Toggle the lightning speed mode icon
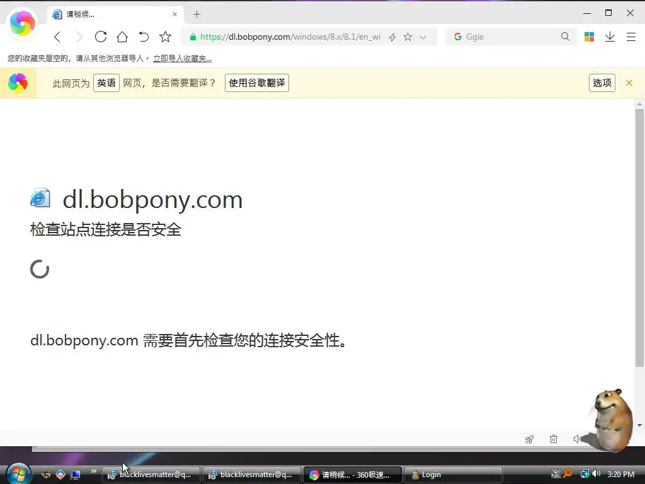645x484 pixels. [x=392, y=37]
